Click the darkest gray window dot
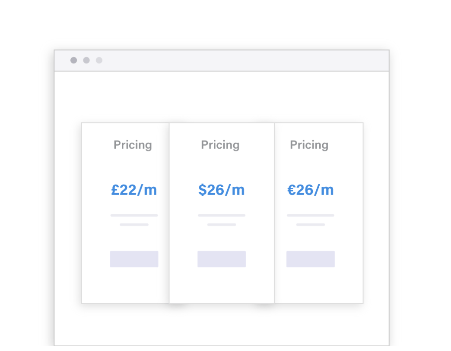This screenshot has height=351, width=451. pos(74,60)
